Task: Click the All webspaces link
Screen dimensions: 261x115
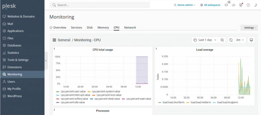Action: (210, 5)
